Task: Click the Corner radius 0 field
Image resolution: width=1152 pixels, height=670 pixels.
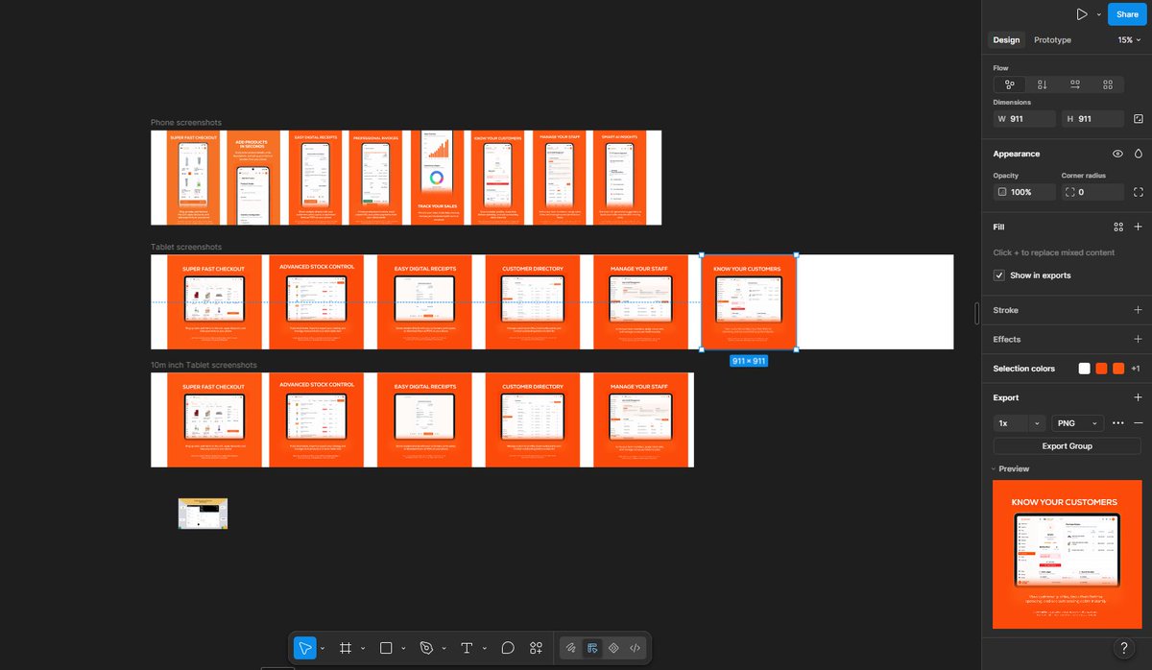Action: [x=1092, y=192]
